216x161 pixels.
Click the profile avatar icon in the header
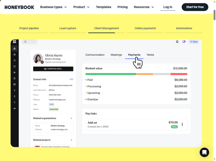tap(184, 41)
